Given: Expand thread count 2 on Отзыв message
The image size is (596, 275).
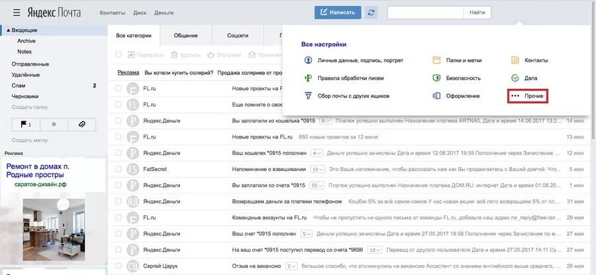Looking at the screenshot, I should [x=291, y=266].
